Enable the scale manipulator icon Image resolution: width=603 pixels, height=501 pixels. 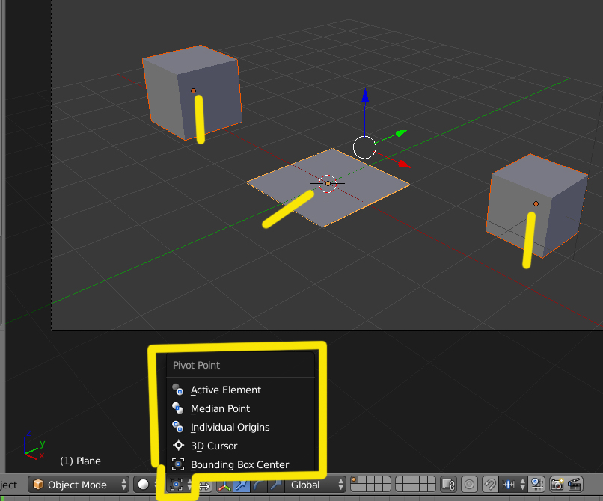275,485
